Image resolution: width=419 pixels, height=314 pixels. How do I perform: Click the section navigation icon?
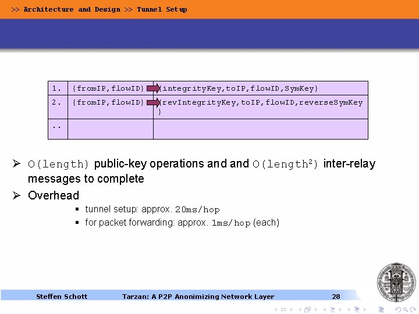(357, 309)
